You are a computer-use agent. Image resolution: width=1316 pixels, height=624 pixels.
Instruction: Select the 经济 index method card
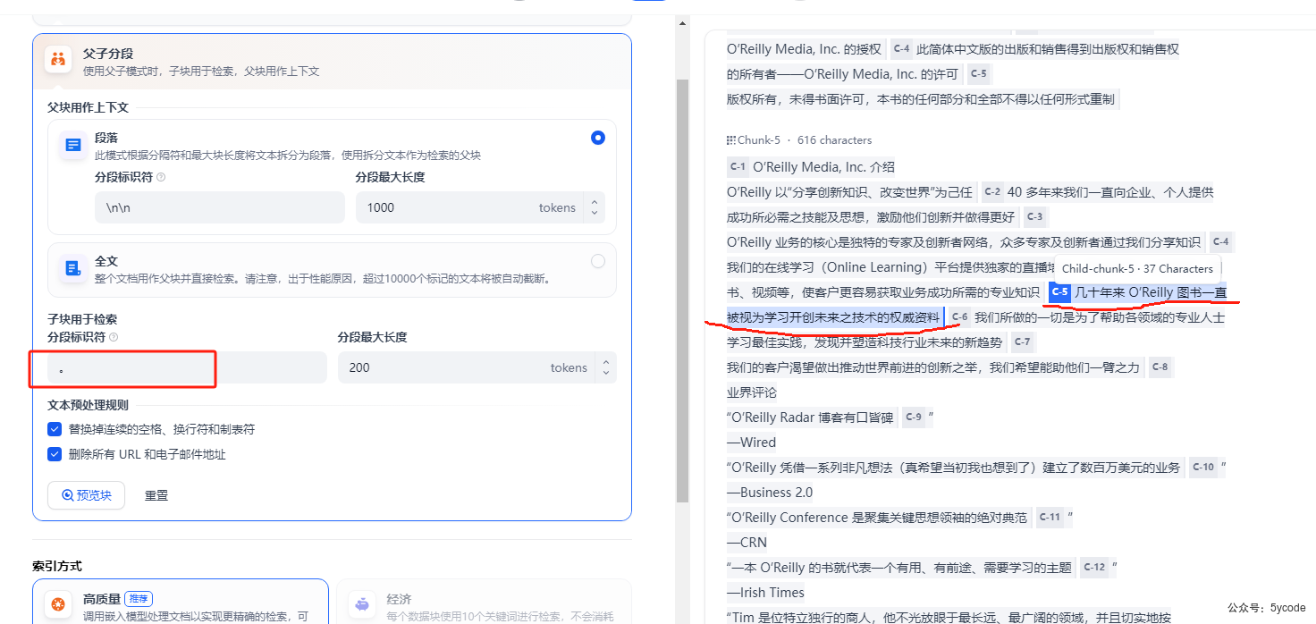tap(484, 602)
